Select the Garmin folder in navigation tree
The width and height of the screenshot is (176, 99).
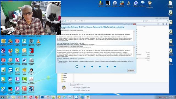click(x=65, y=77)
